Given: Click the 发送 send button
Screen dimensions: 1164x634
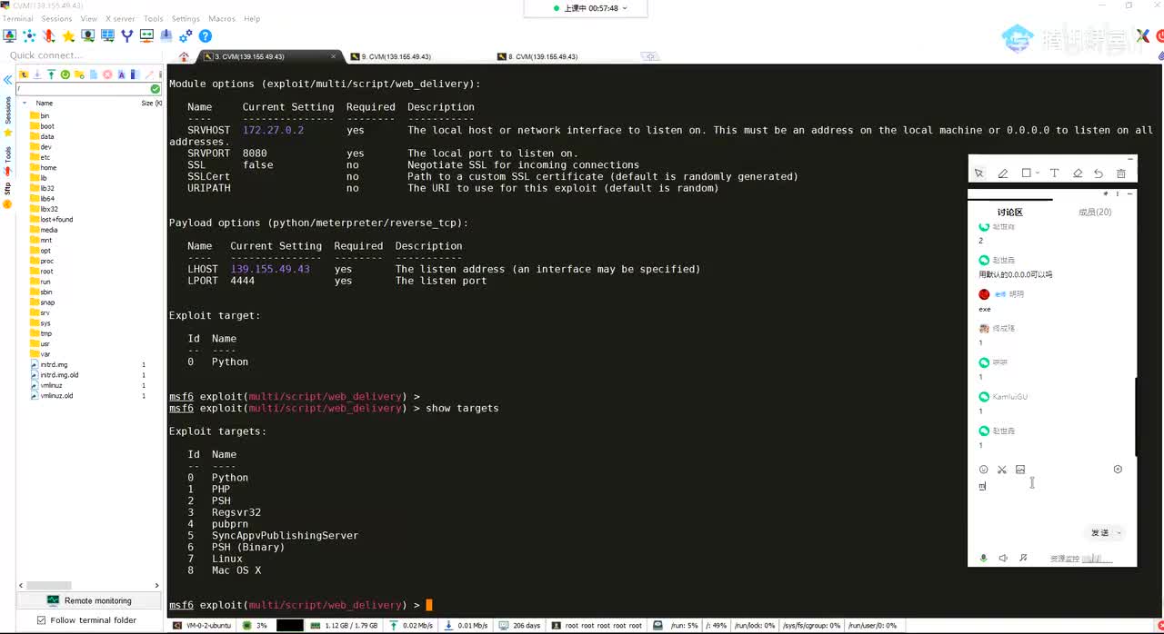Looking at the screenshot, I should 1100,533.
